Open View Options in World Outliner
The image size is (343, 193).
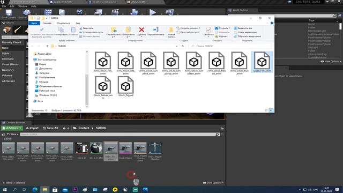point(331,62)
